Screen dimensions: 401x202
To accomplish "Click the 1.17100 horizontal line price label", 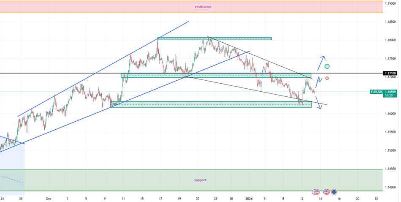I will click(x=390, y=73).
